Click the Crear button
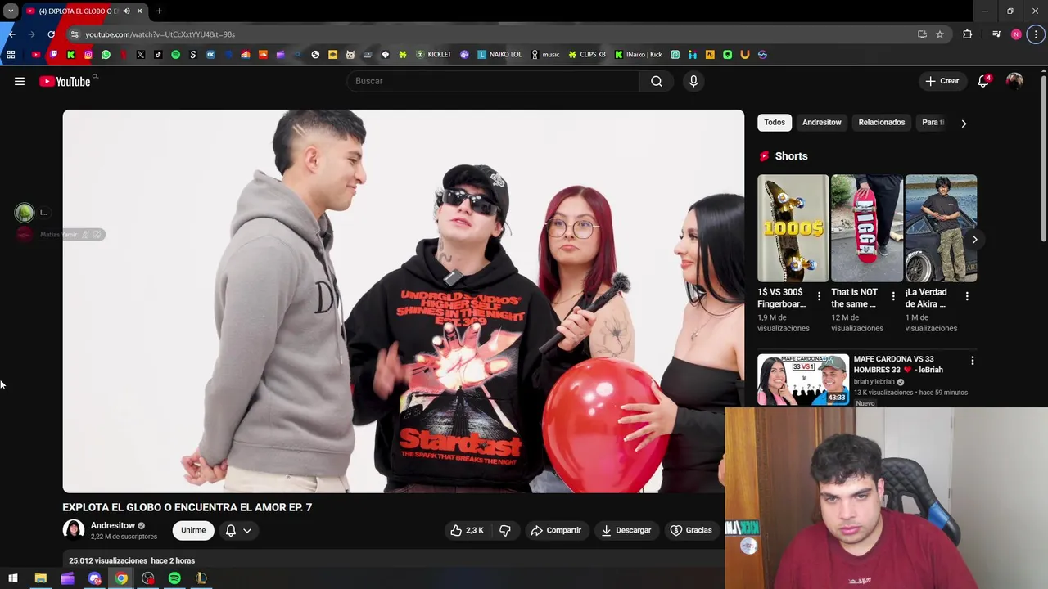The height and width of the screenshot is (589, 1048). coord(942,81)
